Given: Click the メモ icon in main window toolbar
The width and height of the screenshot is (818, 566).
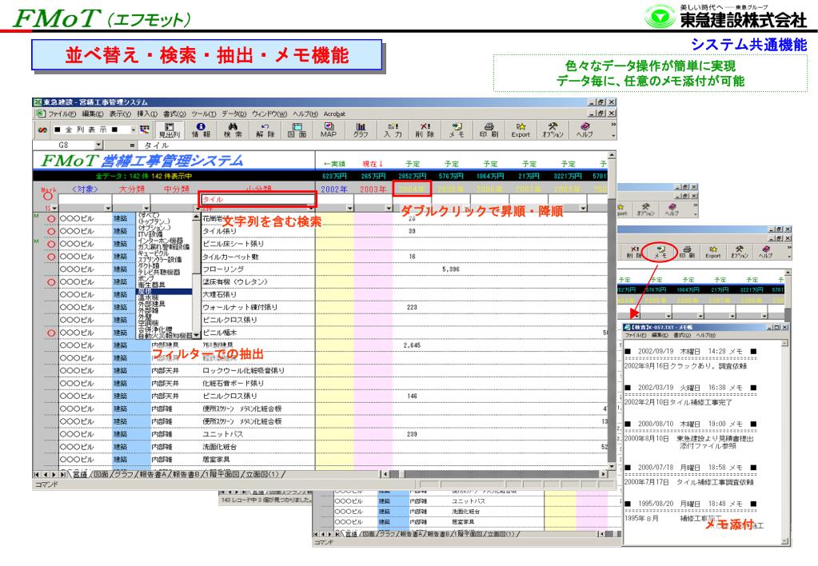Looking at the screenshot, I should tap(457, 130).
